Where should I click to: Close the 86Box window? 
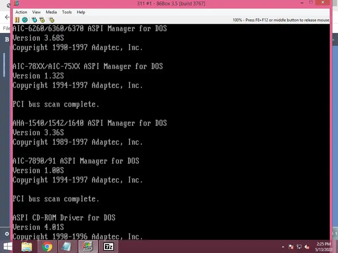(323, 2)
